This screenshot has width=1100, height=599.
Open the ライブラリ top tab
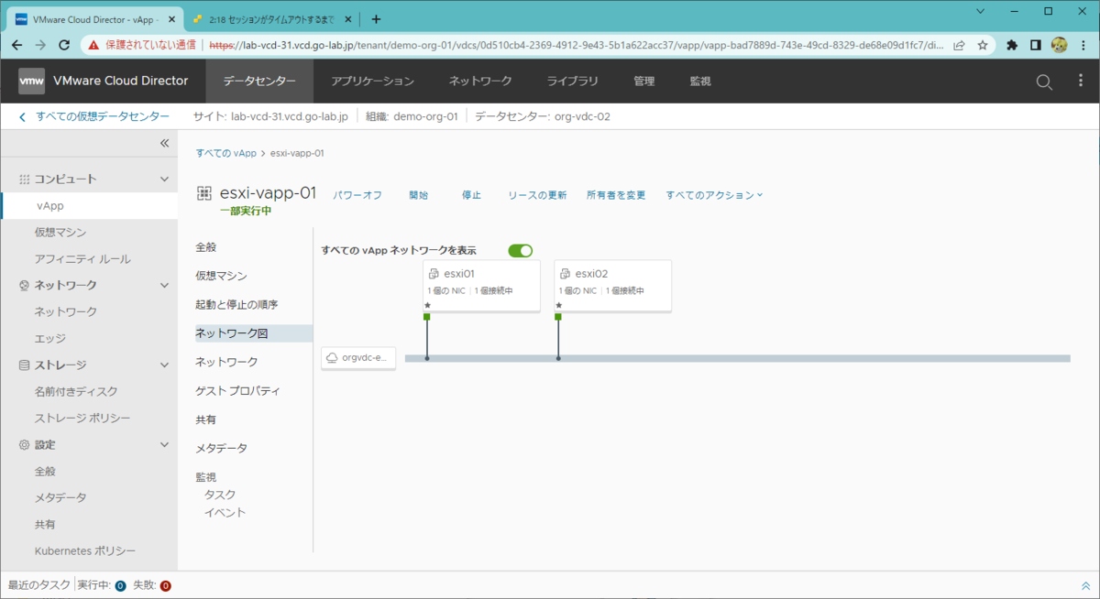click(x=573, y=81)
